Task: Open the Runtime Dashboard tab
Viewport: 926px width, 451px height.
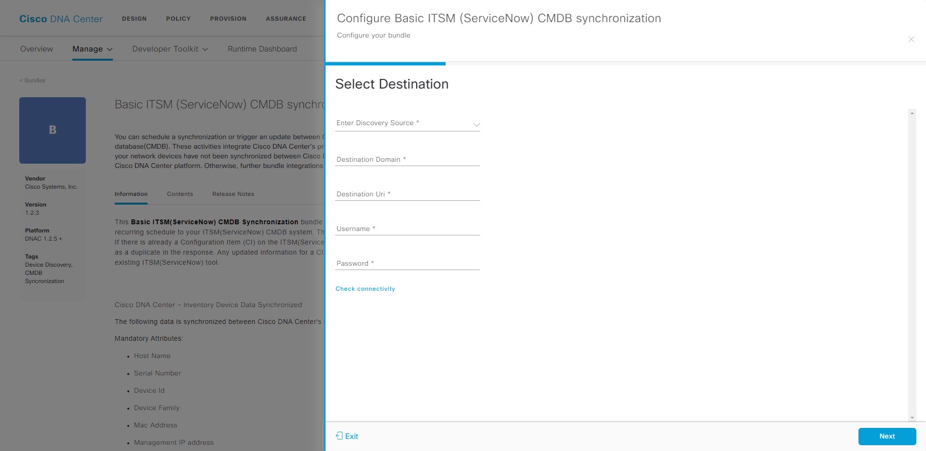Action: [x=262, y=49]
